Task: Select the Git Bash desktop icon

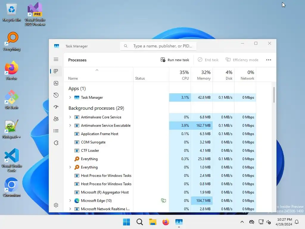Action: pos(12,100)
